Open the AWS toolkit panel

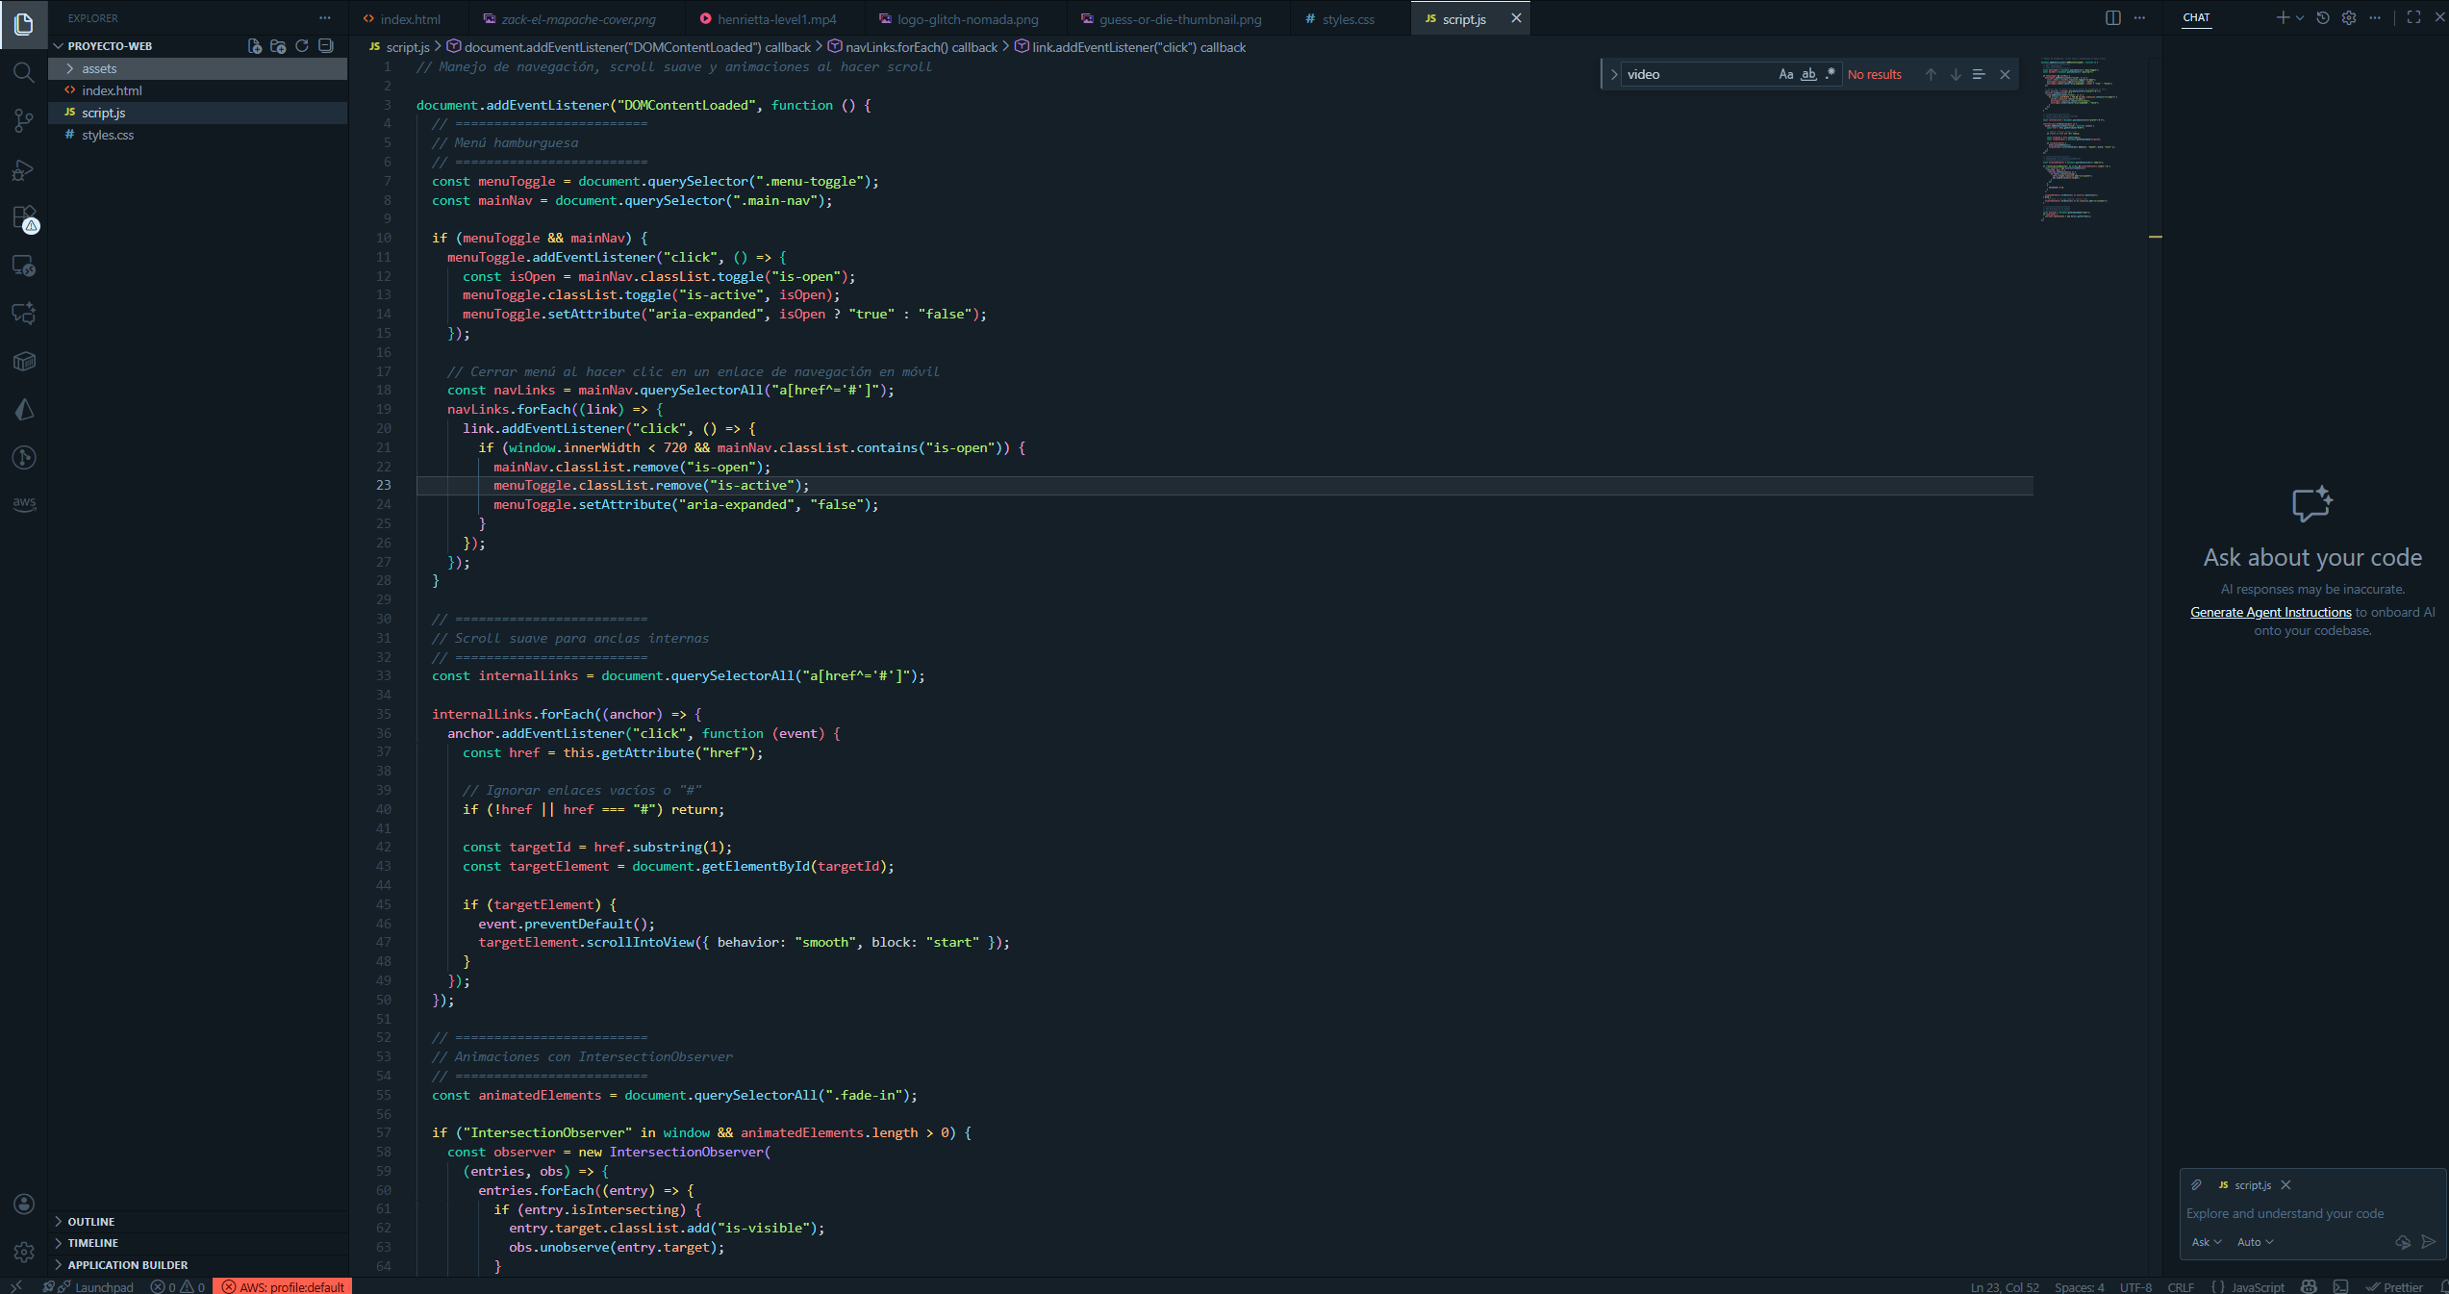[x=23, y=503]
